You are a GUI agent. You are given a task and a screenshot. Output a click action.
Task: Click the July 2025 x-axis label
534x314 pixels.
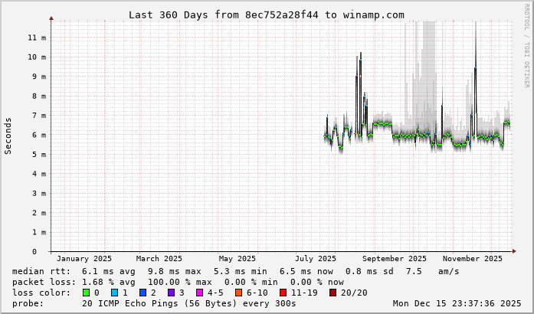(x=316, y=259)
